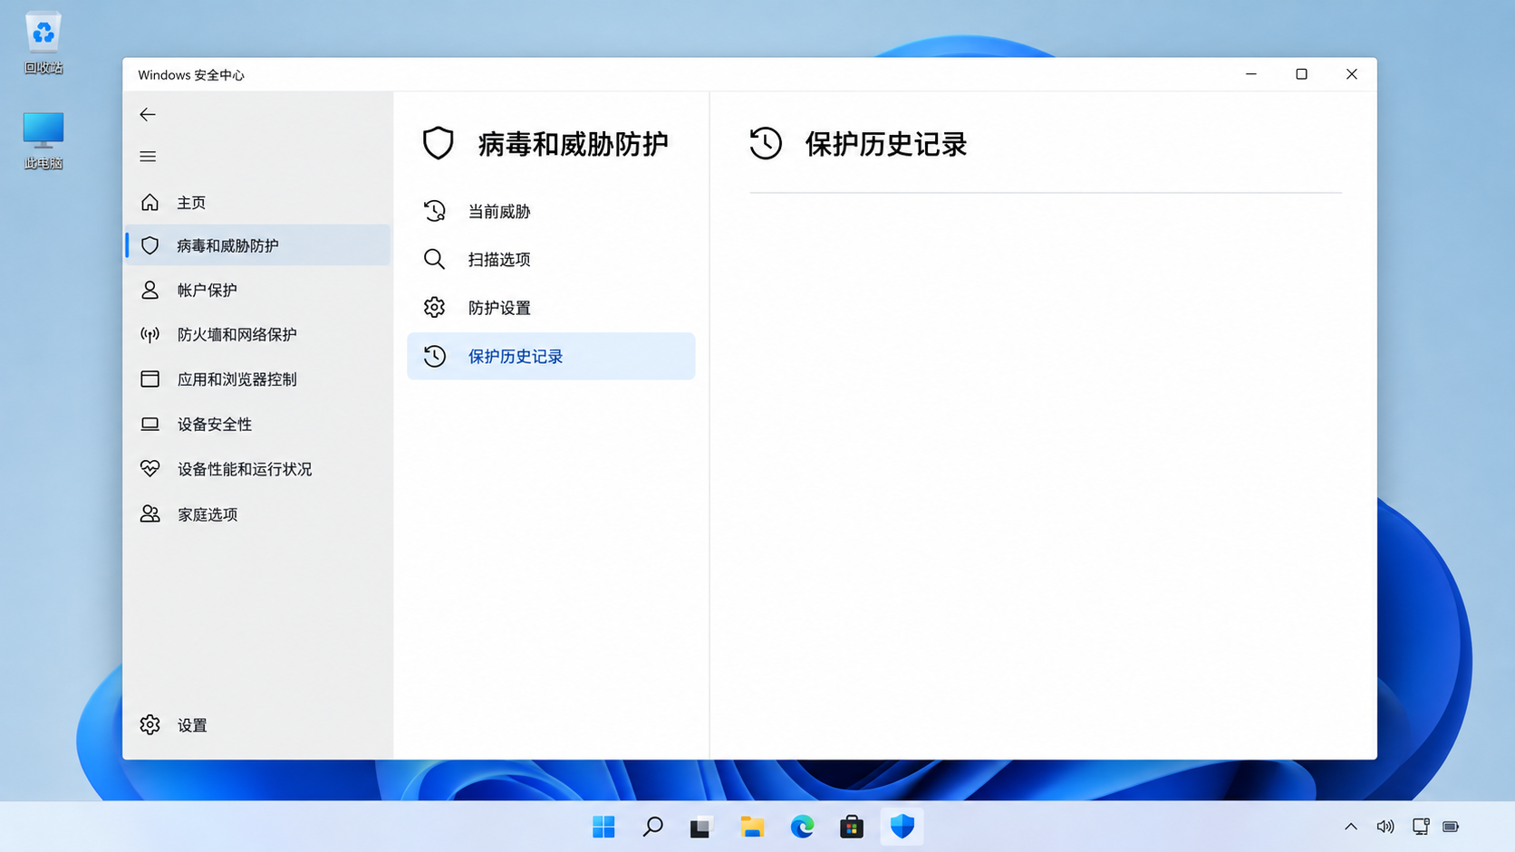The image size is (1515, 852).
Task: Open 应用和浏览器控制 in the sidebar
Action: pyautogui.click(x=258, y=379)
